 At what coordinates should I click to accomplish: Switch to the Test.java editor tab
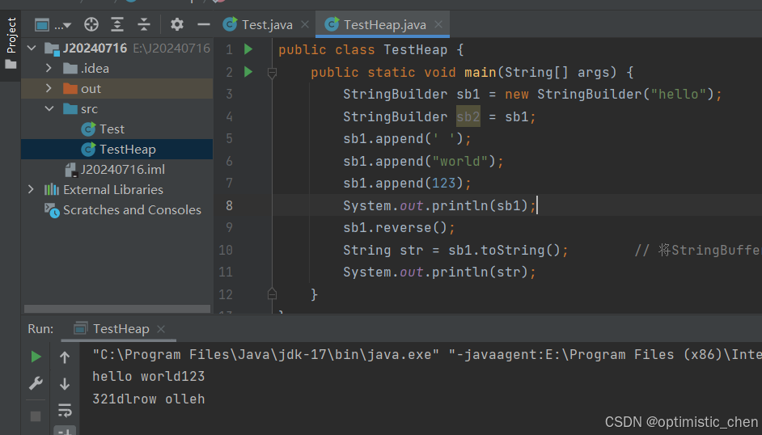267,25
